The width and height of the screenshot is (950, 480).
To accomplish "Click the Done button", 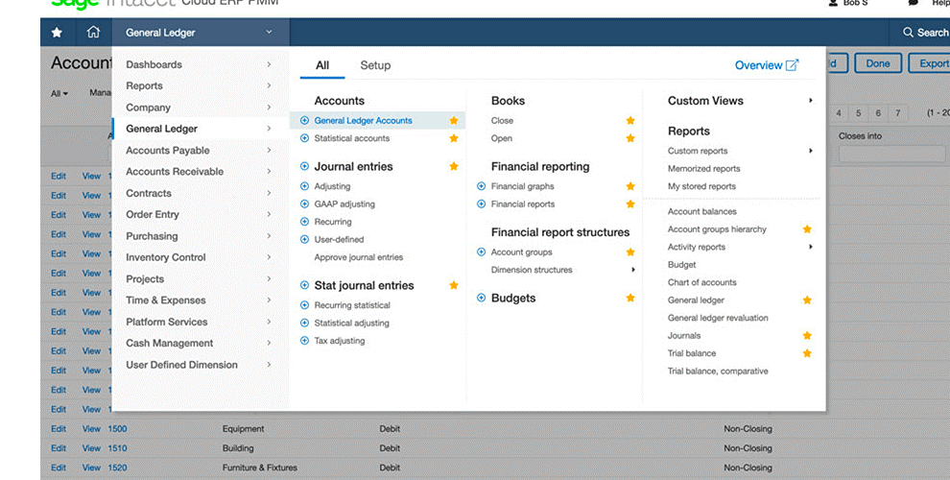I will tap(878, 63).
